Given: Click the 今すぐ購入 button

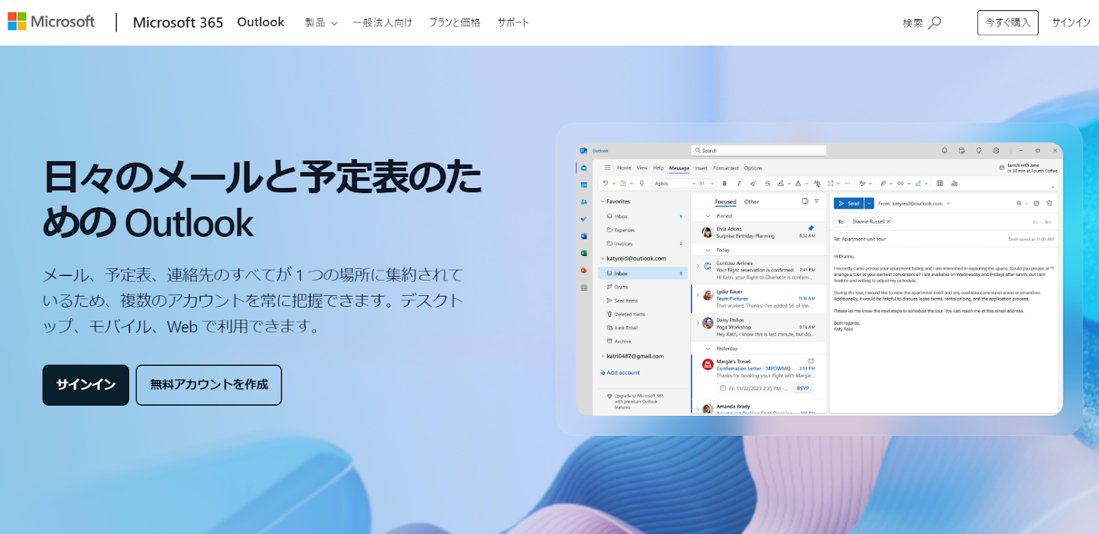Looking at the screenshot, I should (1008, 23).
